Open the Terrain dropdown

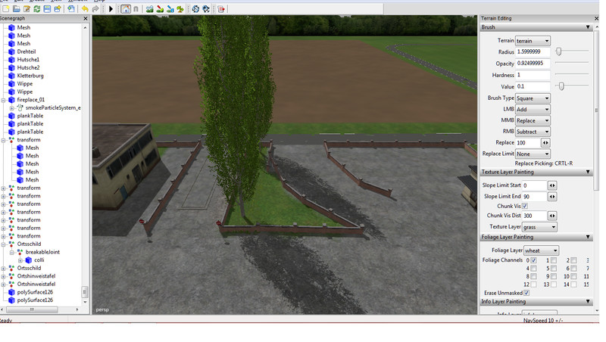[x=533, y=41]
